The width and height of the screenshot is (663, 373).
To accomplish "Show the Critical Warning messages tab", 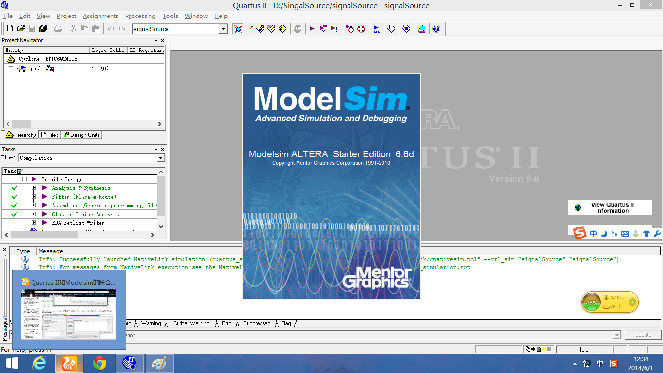I will click(x=191, y=323).
